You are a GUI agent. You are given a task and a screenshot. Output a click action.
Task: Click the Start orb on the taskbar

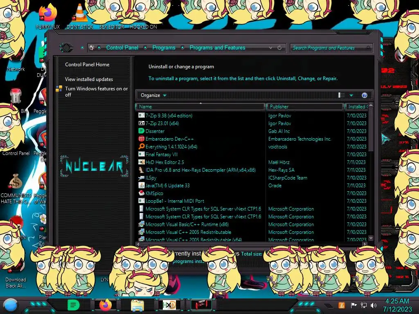[11, 305]
